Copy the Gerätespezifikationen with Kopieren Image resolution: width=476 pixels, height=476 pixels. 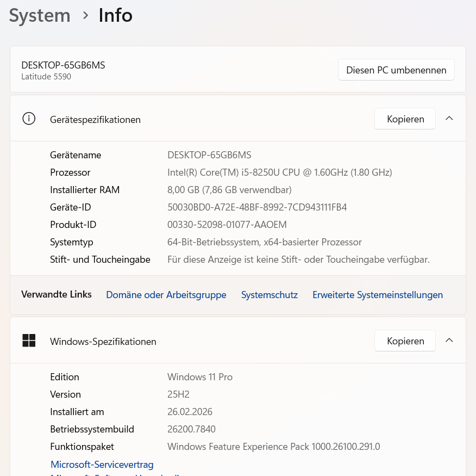405,119
